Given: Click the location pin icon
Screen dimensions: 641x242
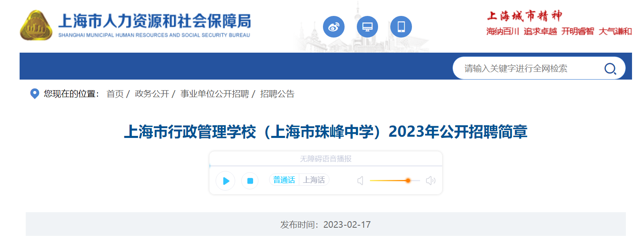Looking at the screenshot, I should point(35,94).
